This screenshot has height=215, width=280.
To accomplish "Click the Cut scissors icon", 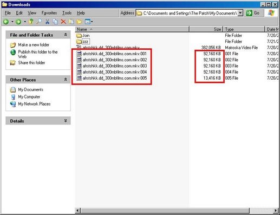I will [48, 22].
